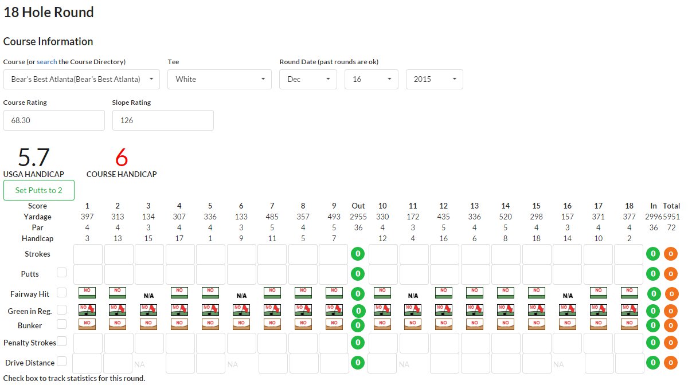The height and width of the screenshot is (385, 688).
Task: Follow the search link for Course Directory
Action: [x=46, y=62]
